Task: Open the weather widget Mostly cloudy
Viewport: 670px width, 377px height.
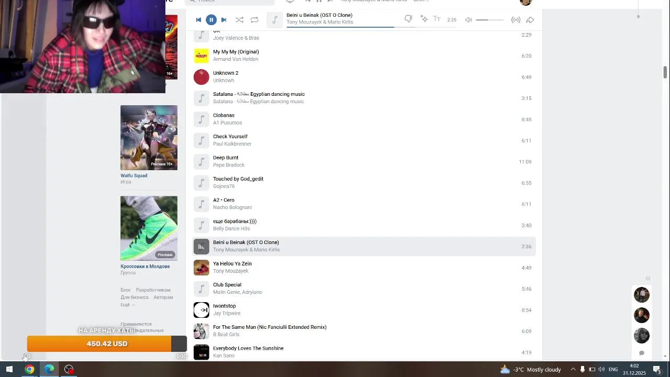Action: click(531, 369)
